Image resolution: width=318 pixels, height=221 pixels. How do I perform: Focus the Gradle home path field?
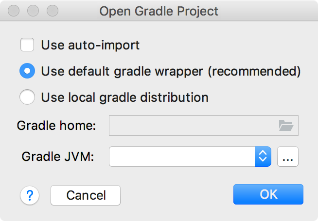click(204, 126)
